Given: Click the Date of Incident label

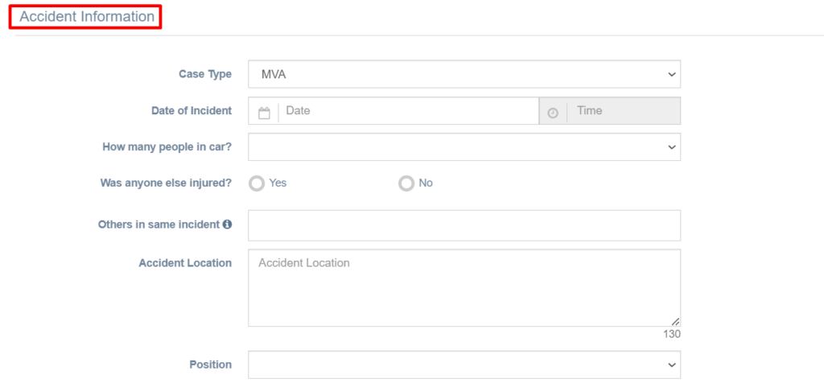Looking at the screenshot, I should (192, 111).
